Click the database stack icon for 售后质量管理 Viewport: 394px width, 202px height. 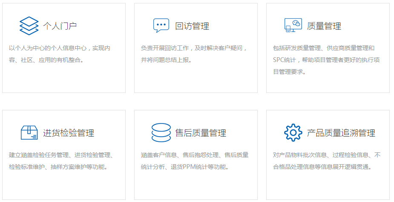click(161, 132)
